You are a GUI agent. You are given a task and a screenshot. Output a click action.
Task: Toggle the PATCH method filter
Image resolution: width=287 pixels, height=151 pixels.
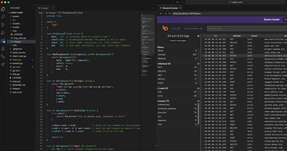pos(161,79)
